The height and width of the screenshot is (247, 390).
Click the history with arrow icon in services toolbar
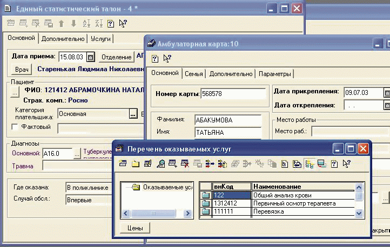click(x=297, y=163)
